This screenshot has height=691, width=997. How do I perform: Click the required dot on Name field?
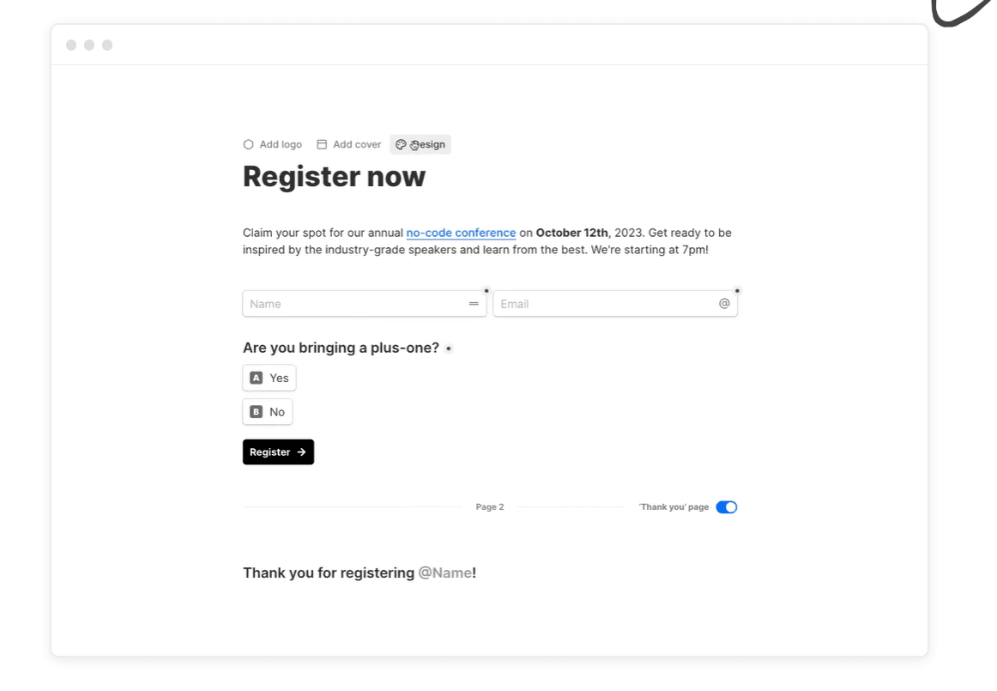[x=486, y=291]
